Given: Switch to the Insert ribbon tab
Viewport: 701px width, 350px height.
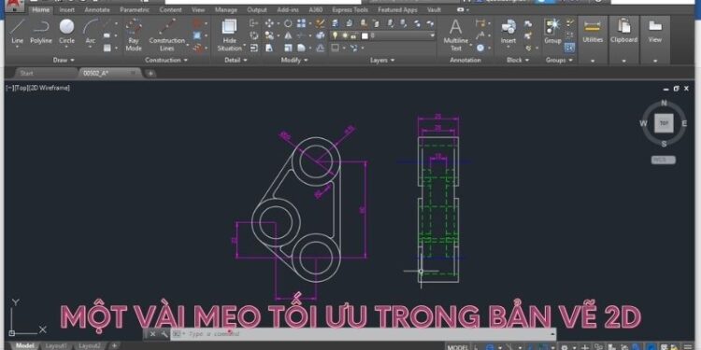Looking at the screenshot, I should pyautogui.click(x=67, y=10).
